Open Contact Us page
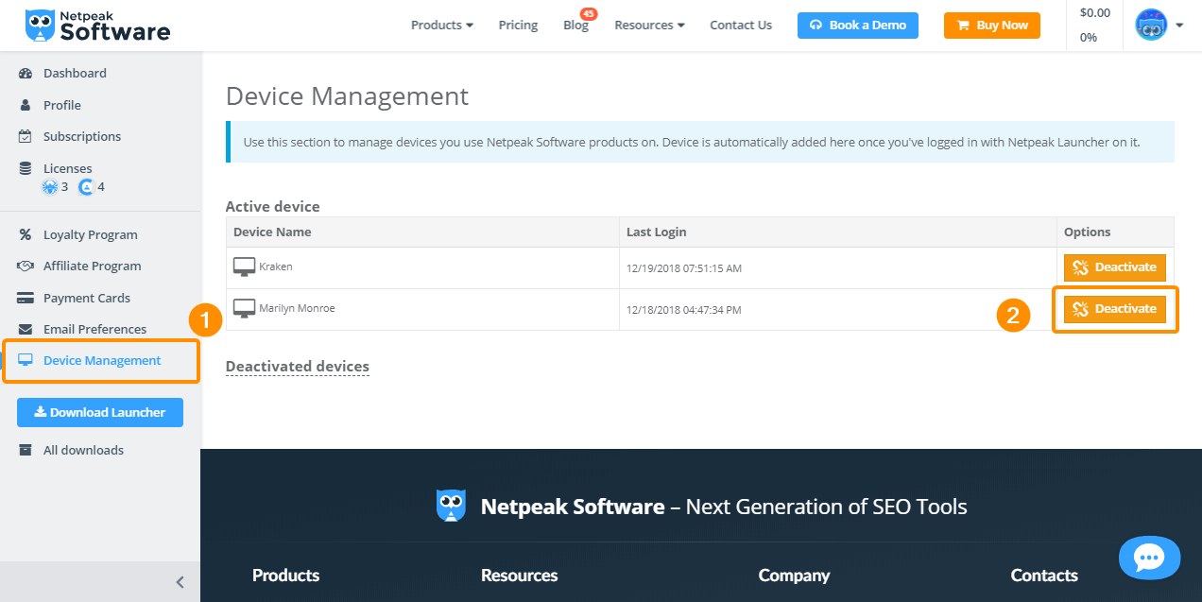This screenshot has width=1202, height=602. [x=741, y=26]
